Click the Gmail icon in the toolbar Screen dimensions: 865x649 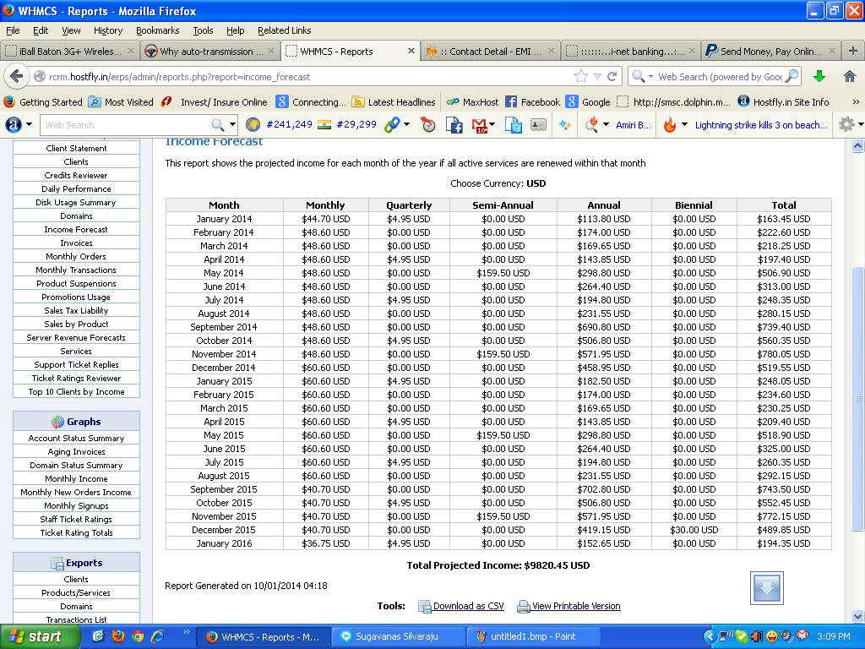pos(481,125)
